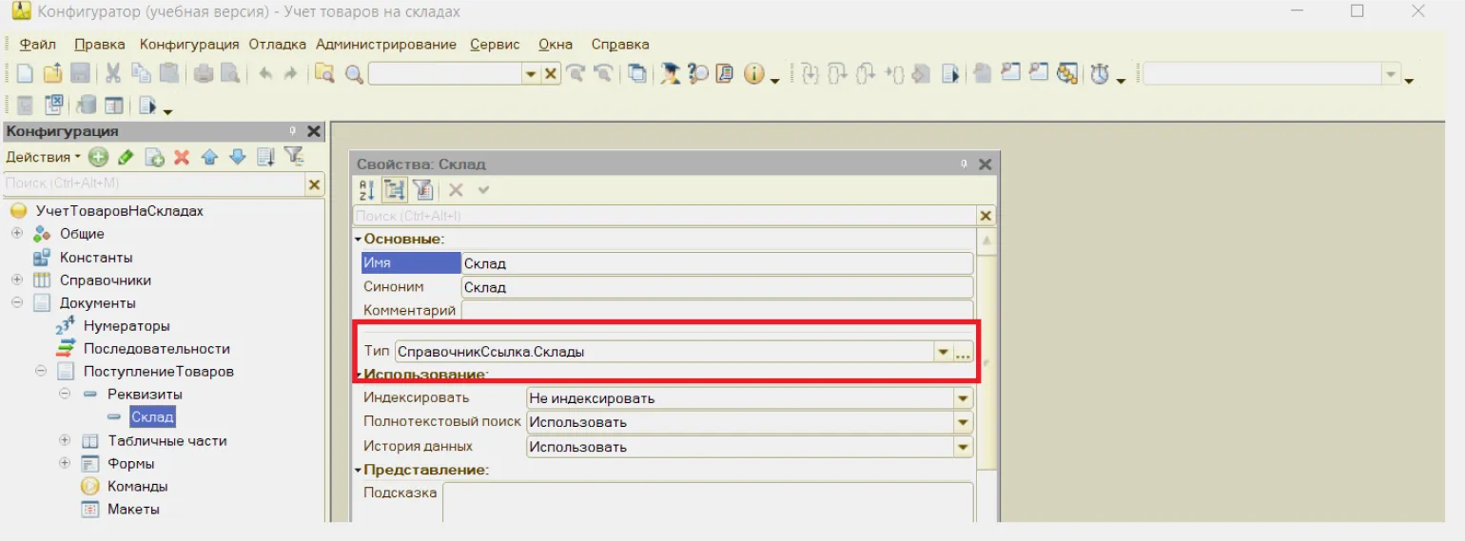
Task: Open the Конфигурация menu
Action: coord(189,45)
